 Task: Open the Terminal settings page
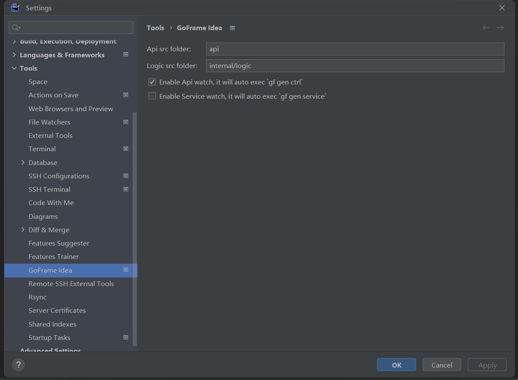point(42,149)
